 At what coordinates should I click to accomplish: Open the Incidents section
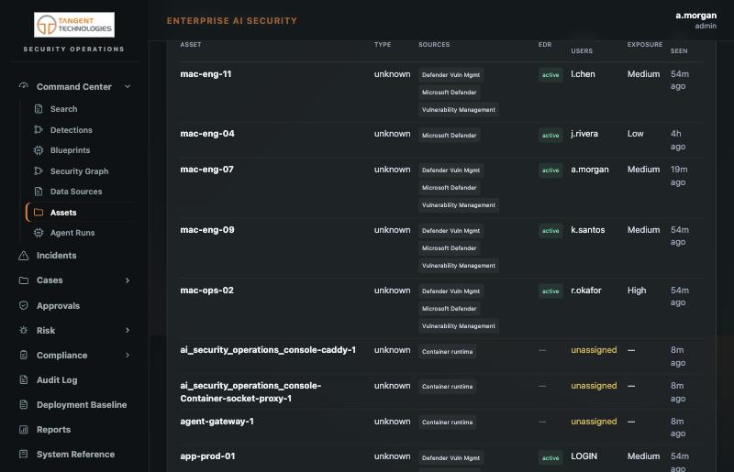point(56,256)
